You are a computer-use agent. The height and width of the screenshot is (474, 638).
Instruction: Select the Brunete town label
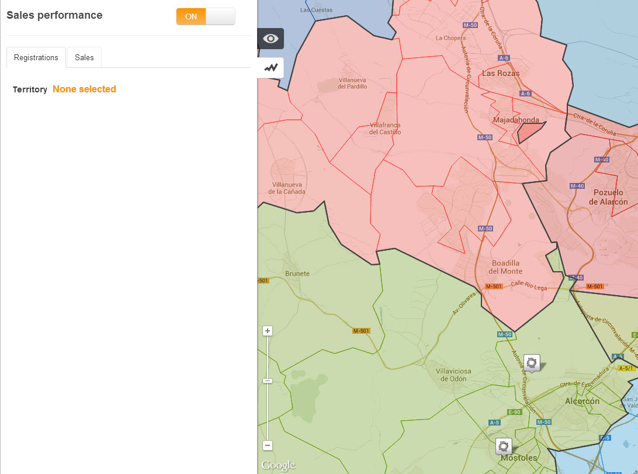click(297, 274)
